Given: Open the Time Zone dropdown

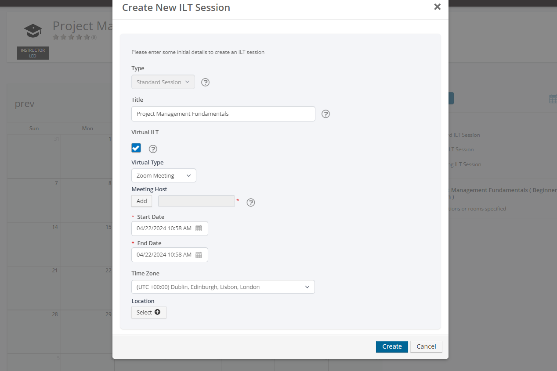Looking at the screenshot, I should point(223,287).
